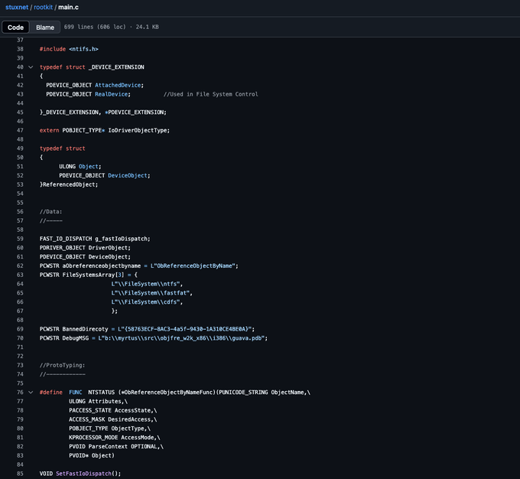Click the '//Used in File System Control' comment

click(x=210, y=94)
